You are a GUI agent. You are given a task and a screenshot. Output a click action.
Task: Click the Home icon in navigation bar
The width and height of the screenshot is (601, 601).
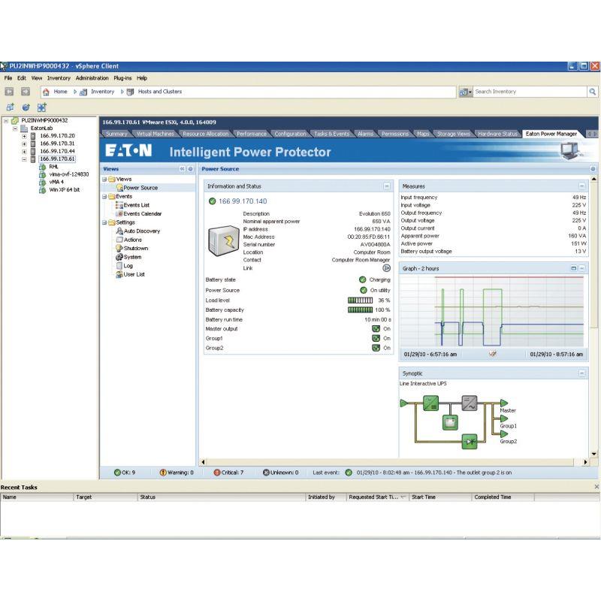point(47,92)
